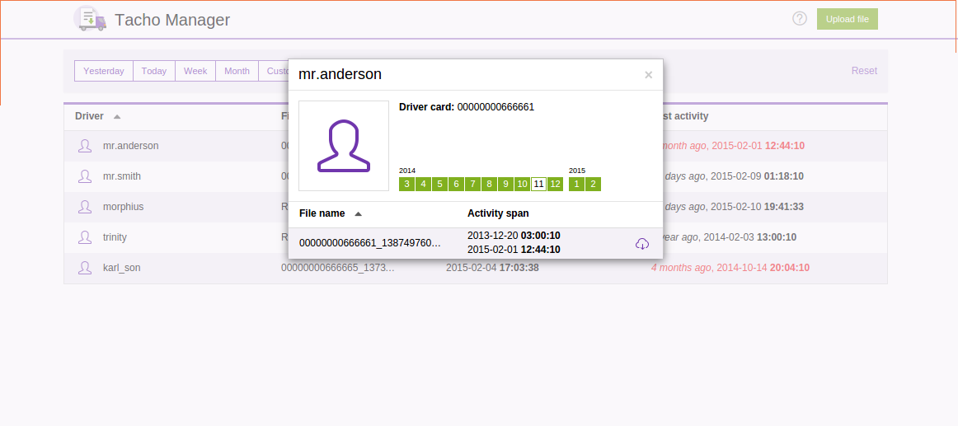Click the Reset link

click(x=864, y=71)
